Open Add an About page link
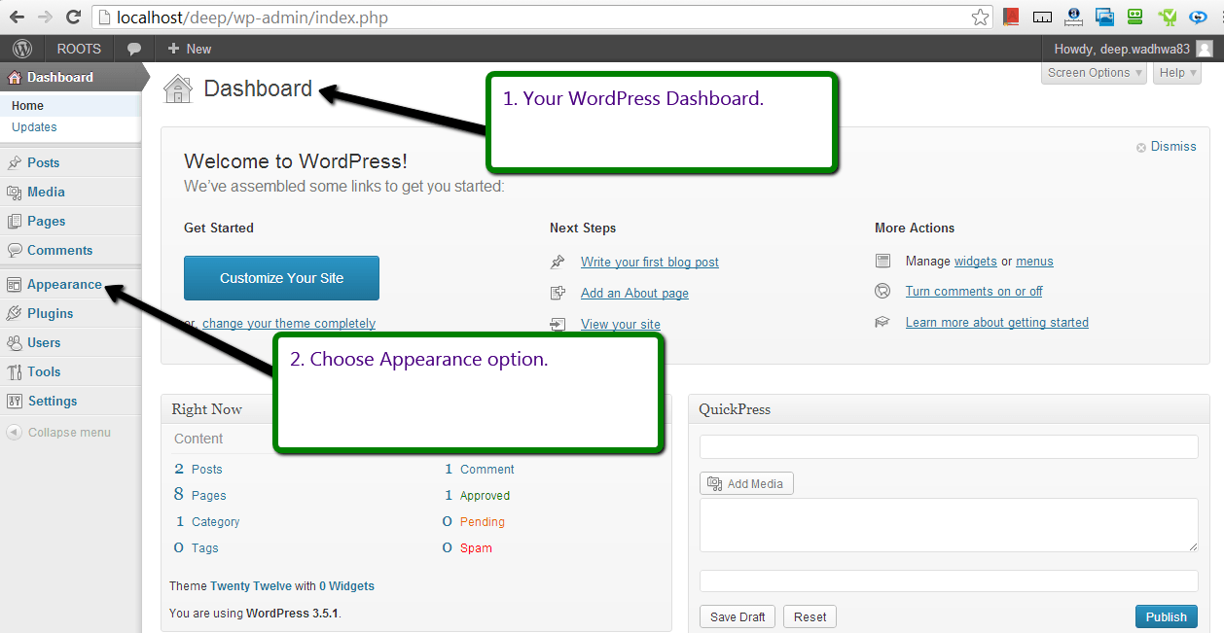Screen dimensions: 1224x633 (634, 293)
